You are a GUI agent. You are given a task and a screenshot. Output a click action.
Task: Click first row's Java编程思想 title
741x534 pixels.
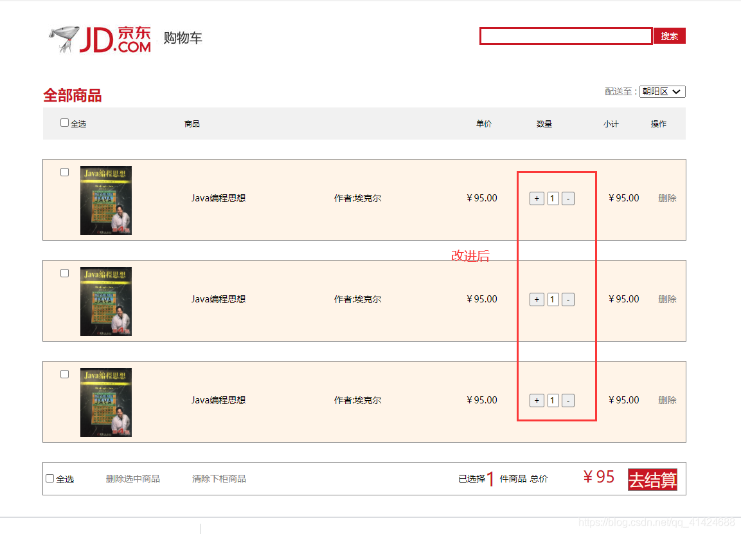point(219,198)
